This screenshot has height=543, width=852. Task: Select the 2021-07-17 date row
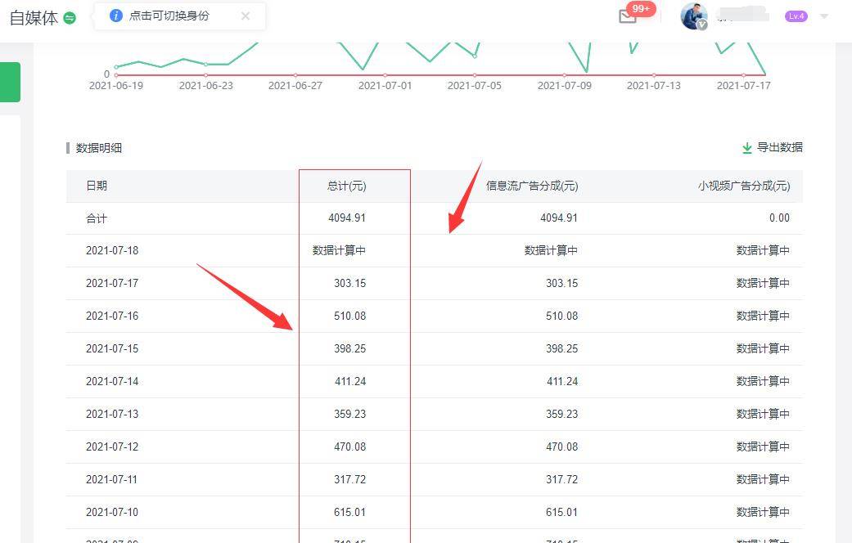coord(112,283)
